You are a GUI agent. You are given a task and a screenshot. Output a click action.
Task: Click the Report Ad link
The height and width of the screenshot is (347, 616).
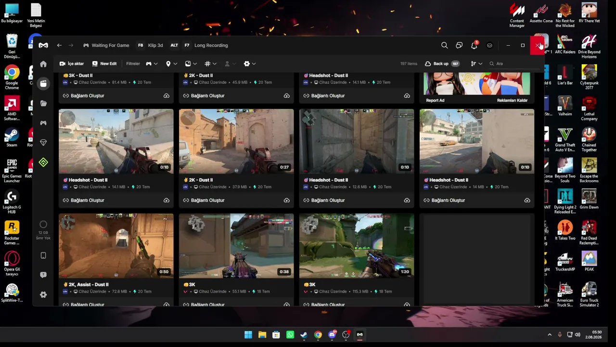click(435, 100)
